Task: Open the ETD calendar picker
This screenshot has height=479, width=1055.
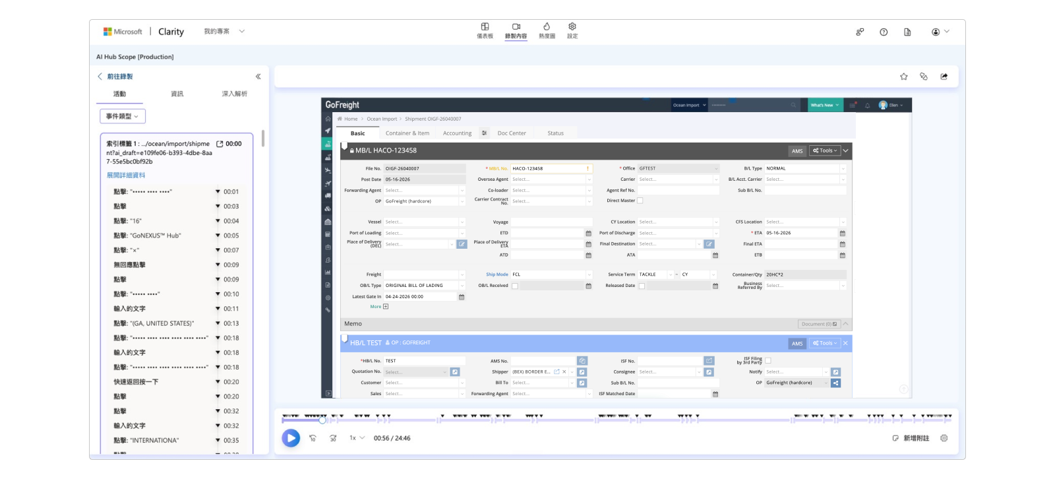Action: coord(588,234)
